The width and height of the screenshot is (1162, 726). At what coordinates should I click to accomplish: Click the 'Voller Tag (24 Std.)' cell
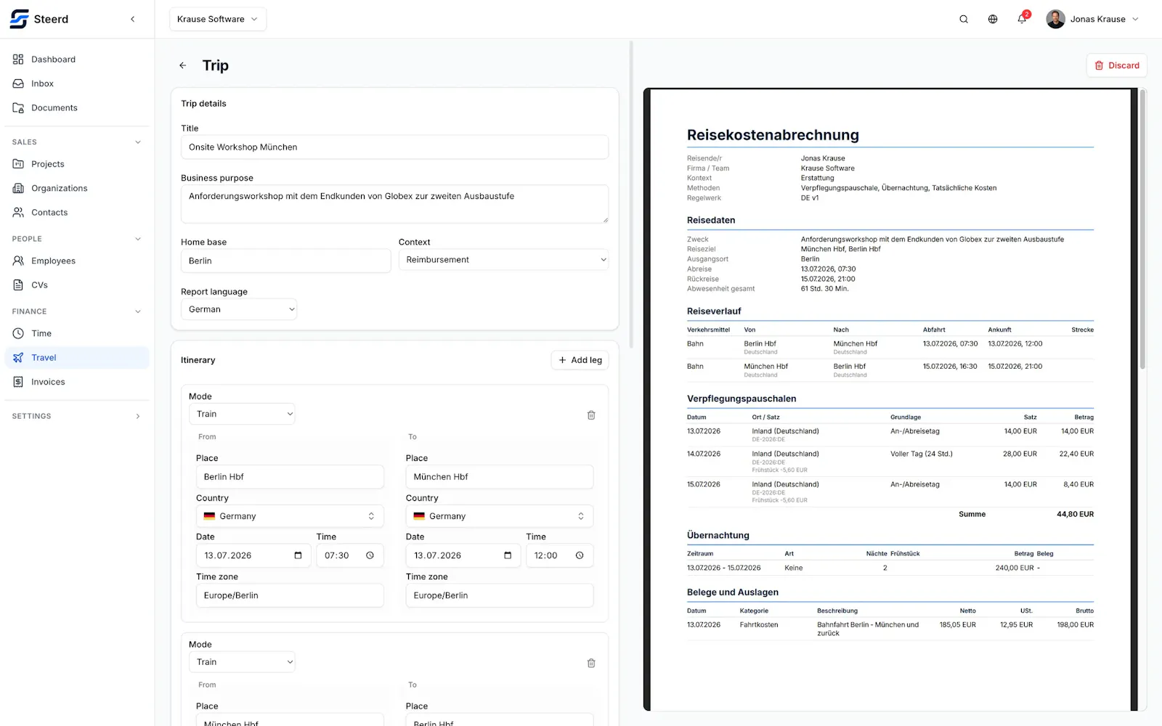click(922, 454)
